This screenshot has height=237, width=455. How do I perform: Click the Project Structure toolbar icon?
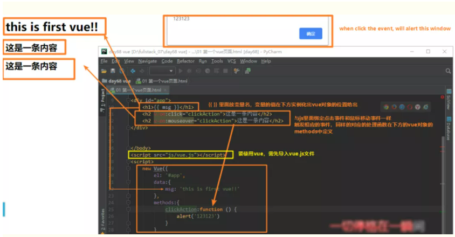(x=247, y=71)
